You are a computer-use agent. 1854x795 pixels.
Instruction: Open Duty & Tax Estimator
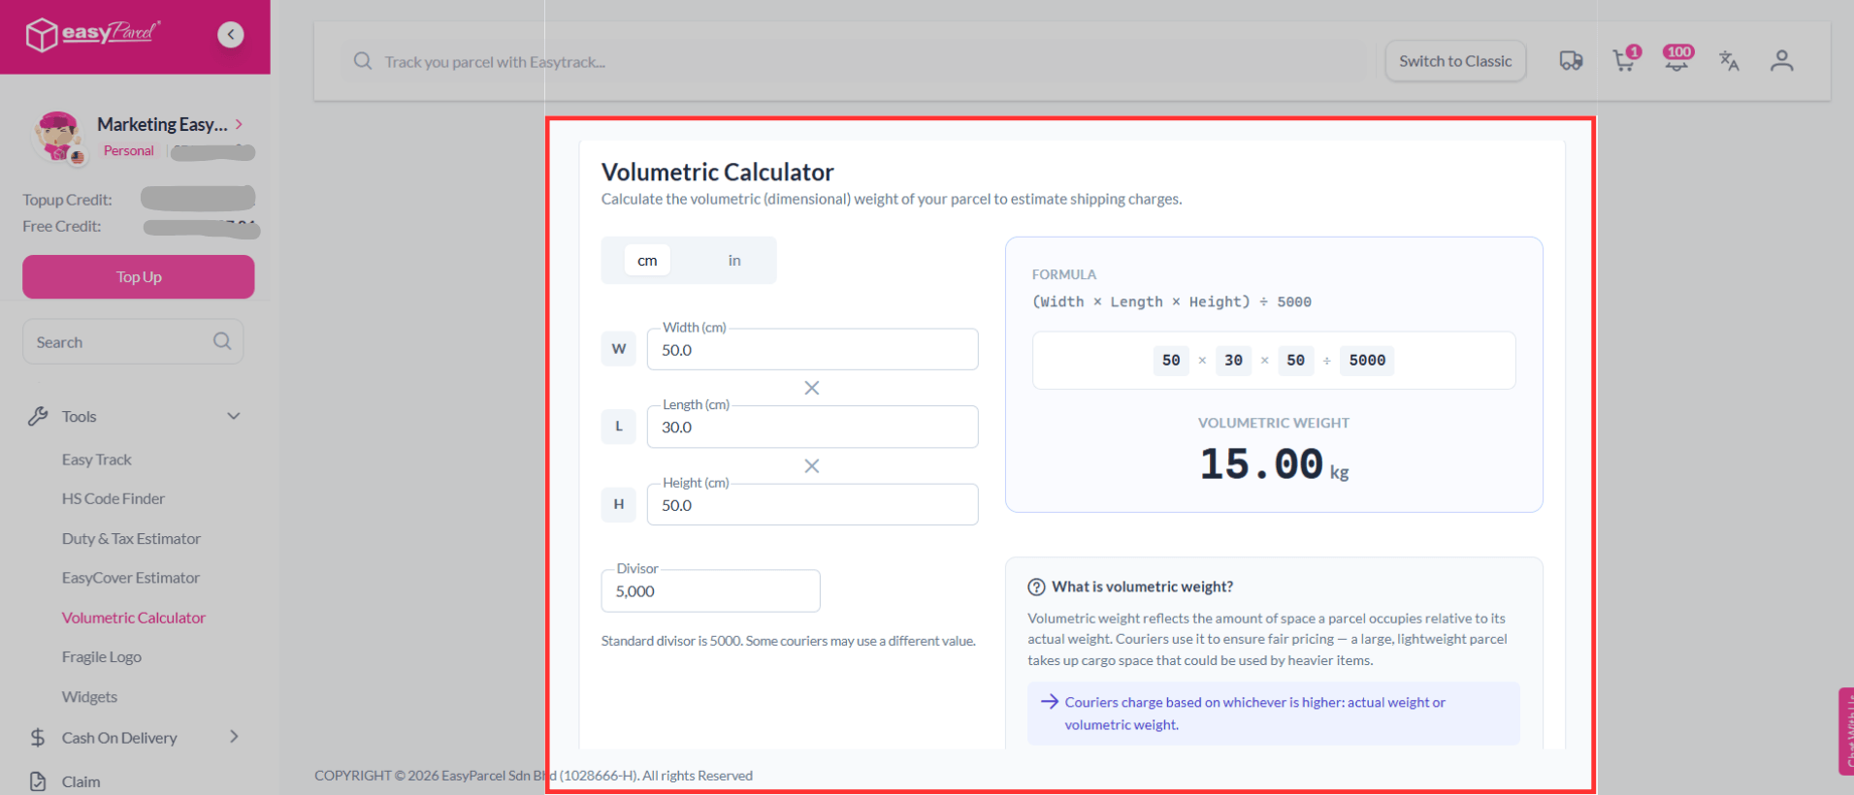(131, 538)
